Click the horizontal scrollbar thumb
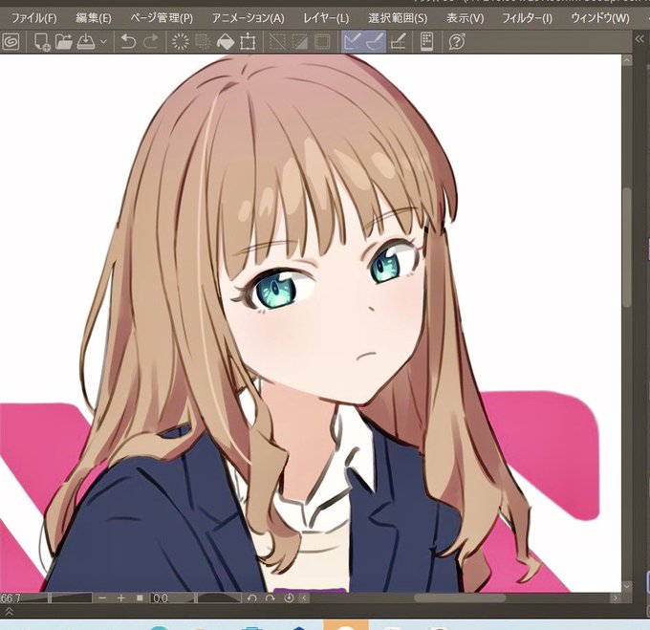Screen dimensions: 650x630 pyautogui.click(x=460, y=598)
